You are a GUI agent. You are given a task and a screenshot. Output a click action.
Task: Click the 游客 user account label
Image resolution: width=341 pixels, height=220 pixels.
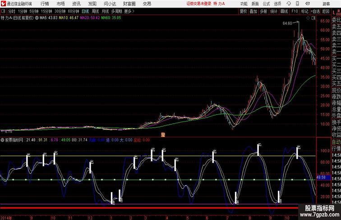tap(326, 4)
